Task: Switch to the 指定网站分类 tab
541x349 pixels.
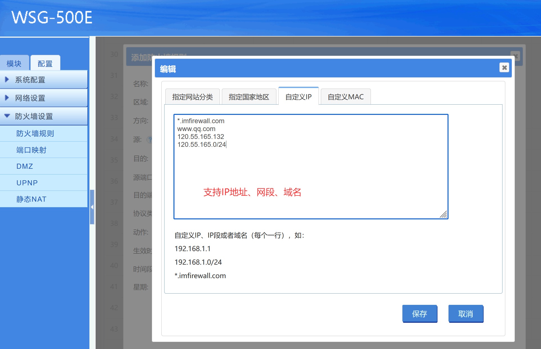Action: pyautogui.click(x=192, y=97)
